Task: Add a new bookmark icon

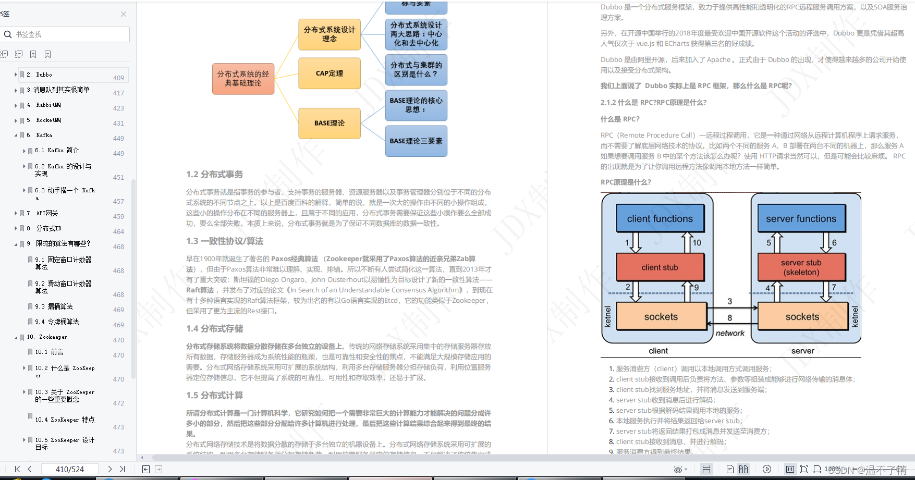Action: 33,54
